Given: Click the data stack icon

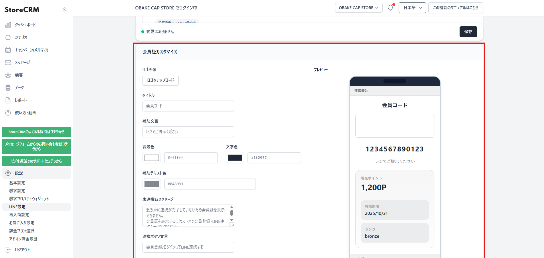Looking at the screenshot, I should [x=8, y=88].
